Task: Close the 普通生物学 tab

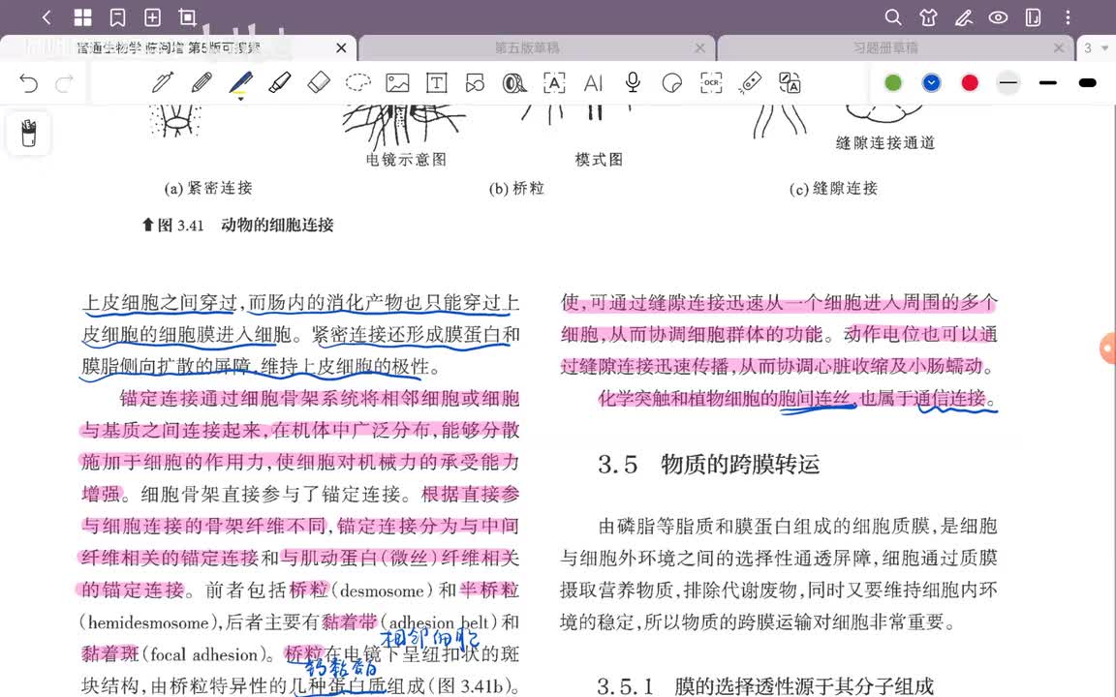Action: pyautogui.click(x=342, y=47)
